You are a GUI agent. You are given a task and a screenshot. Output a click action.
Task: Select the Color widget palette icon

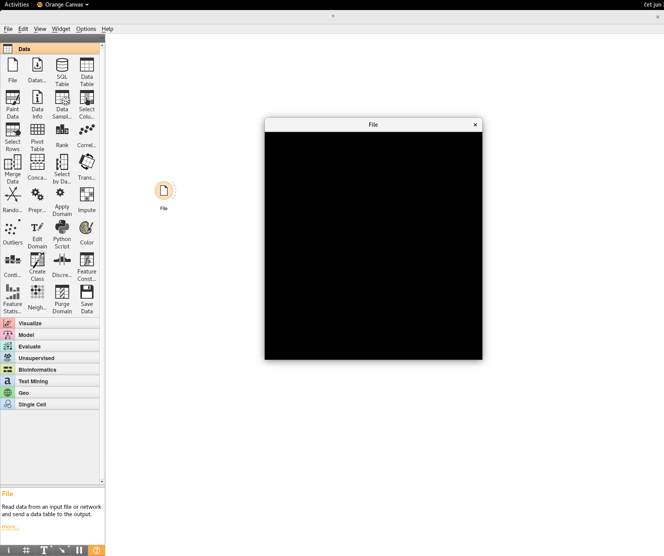click(x=87, y=228)
